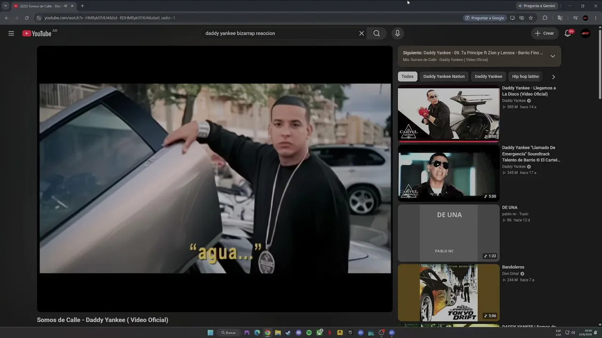This screenshot has width=602, height=338.
Task: Click the crossed-eye tracking protection icon
Action: point(522,18)
